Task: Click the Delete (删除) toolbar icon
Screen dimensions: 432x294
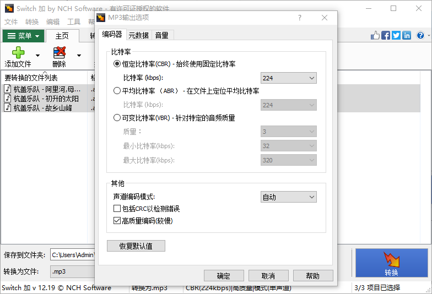Action: pos(60,52)
